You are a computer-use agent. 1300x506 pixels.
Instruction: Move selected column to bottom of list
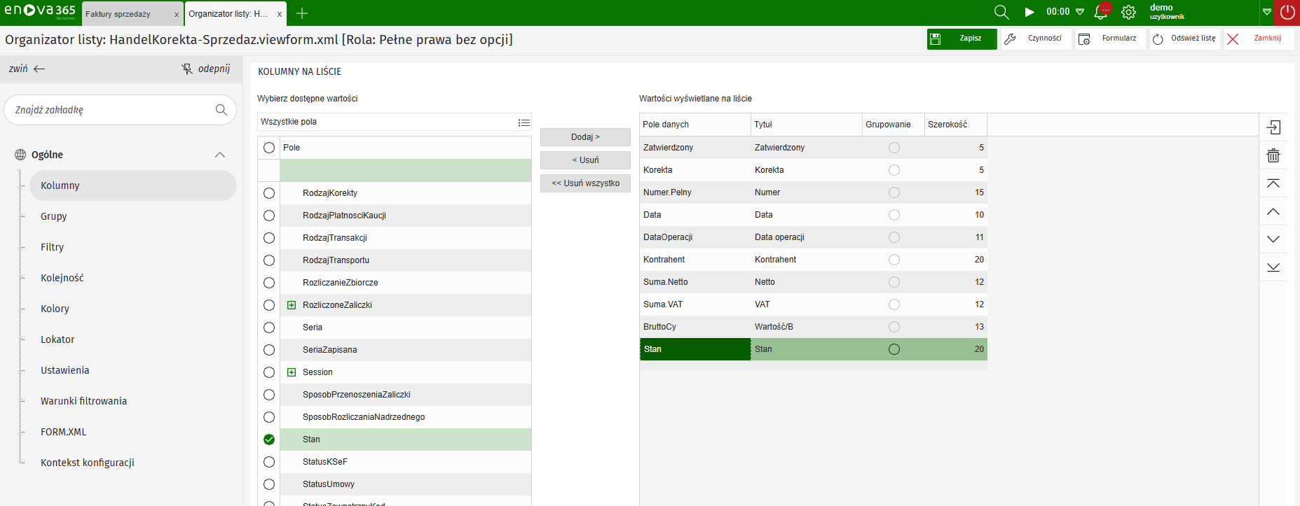pos(1273,267)
